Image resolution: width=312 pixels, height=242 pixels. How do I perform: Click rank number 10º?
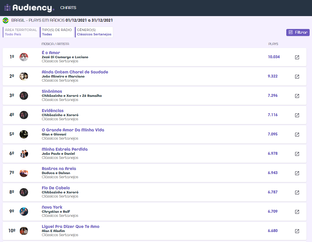(12, 231)
